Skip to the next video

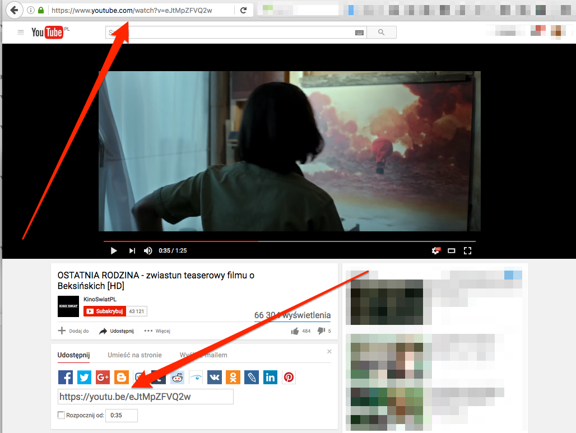point(132,250)
